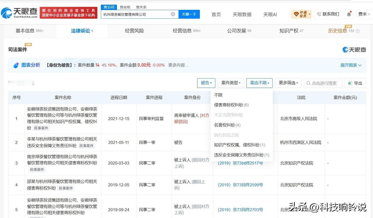Click the 进程日期 column header
The width and height of the screenshot is (373, 218).
click(x=119, y=97)
